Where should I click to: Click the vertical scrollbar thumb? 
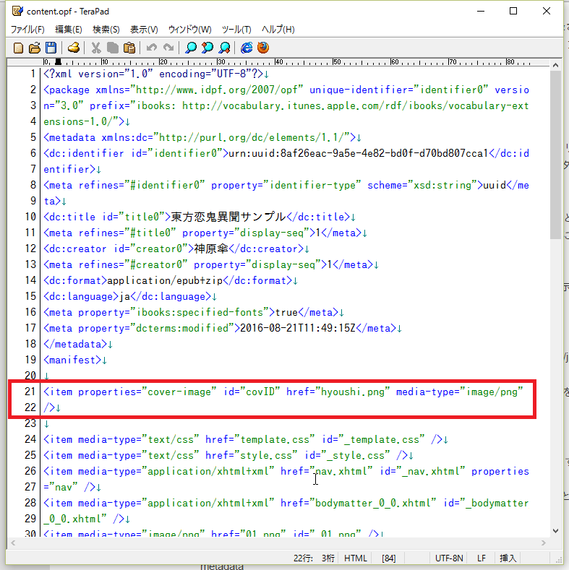pos(555,155)
